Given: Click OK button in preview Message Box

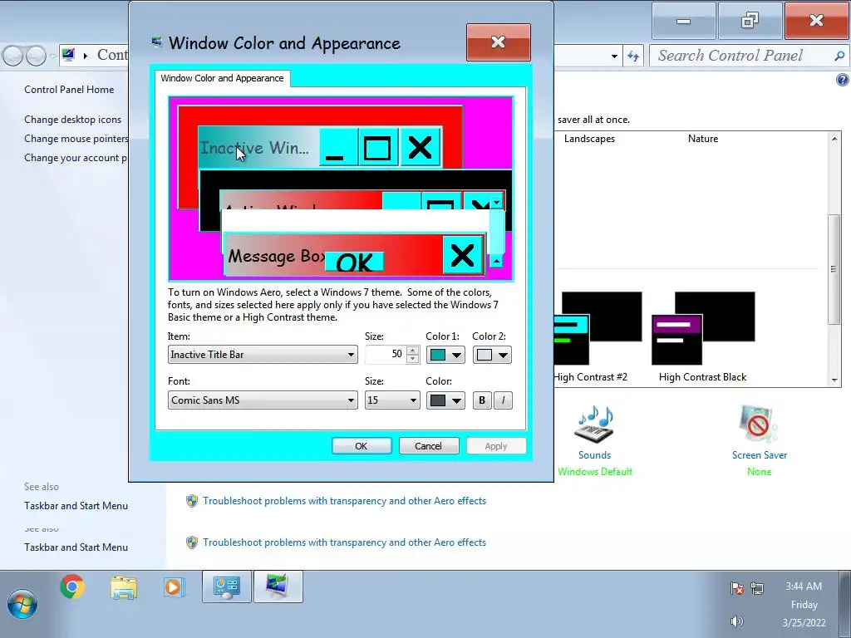Looking at the screenshot, I should click(354, 262).
